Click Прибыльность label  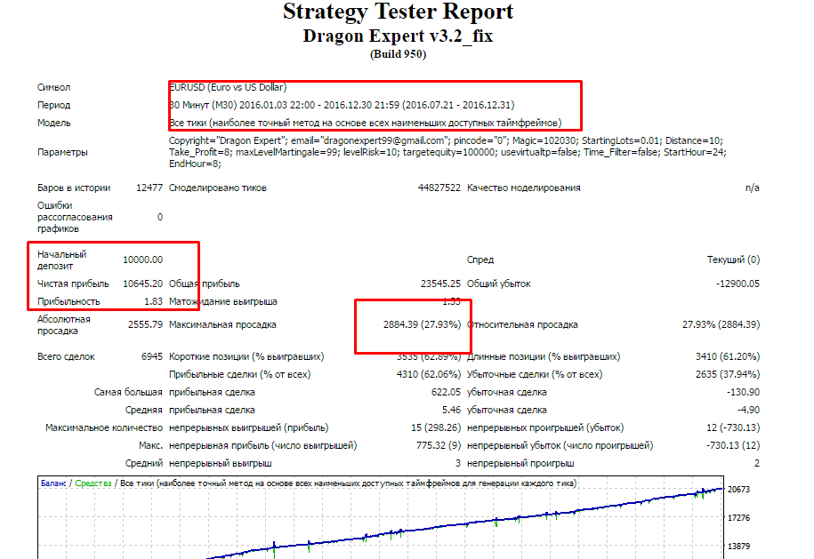(69, 301)
